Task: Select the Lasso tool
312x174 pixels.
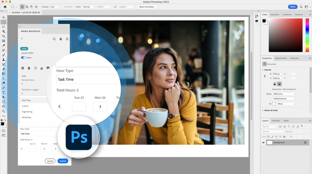Action: pyautogui.click(x=4, y=27)
